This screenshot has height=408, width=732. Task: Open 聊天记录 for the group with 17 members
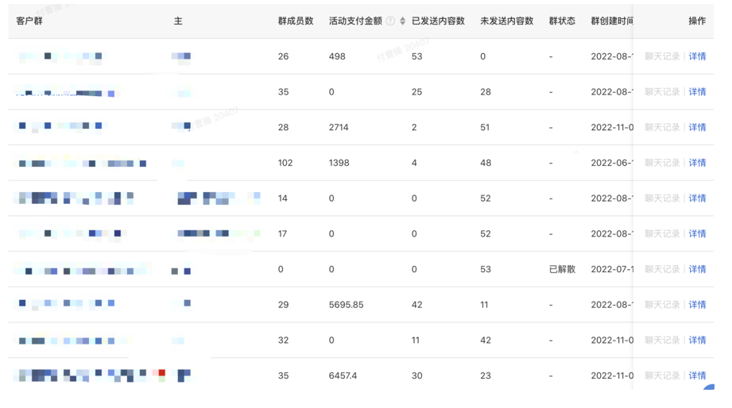coord(662,233)
